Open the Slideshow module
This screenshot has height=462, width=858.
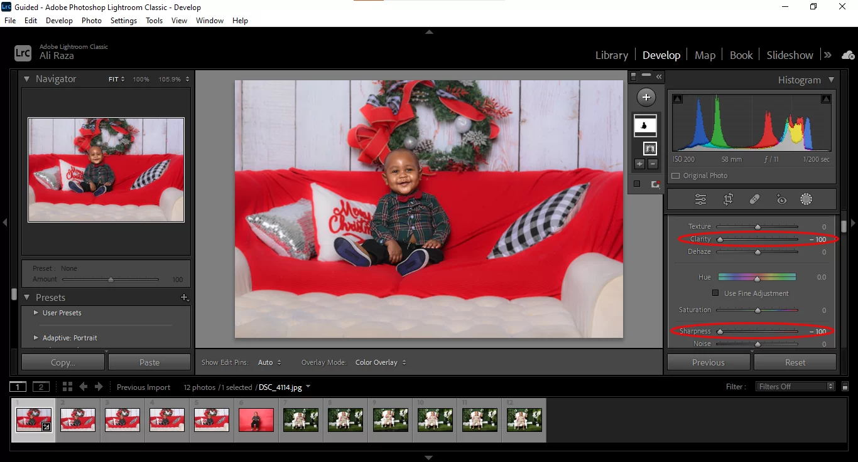click(x=790, y=55)
